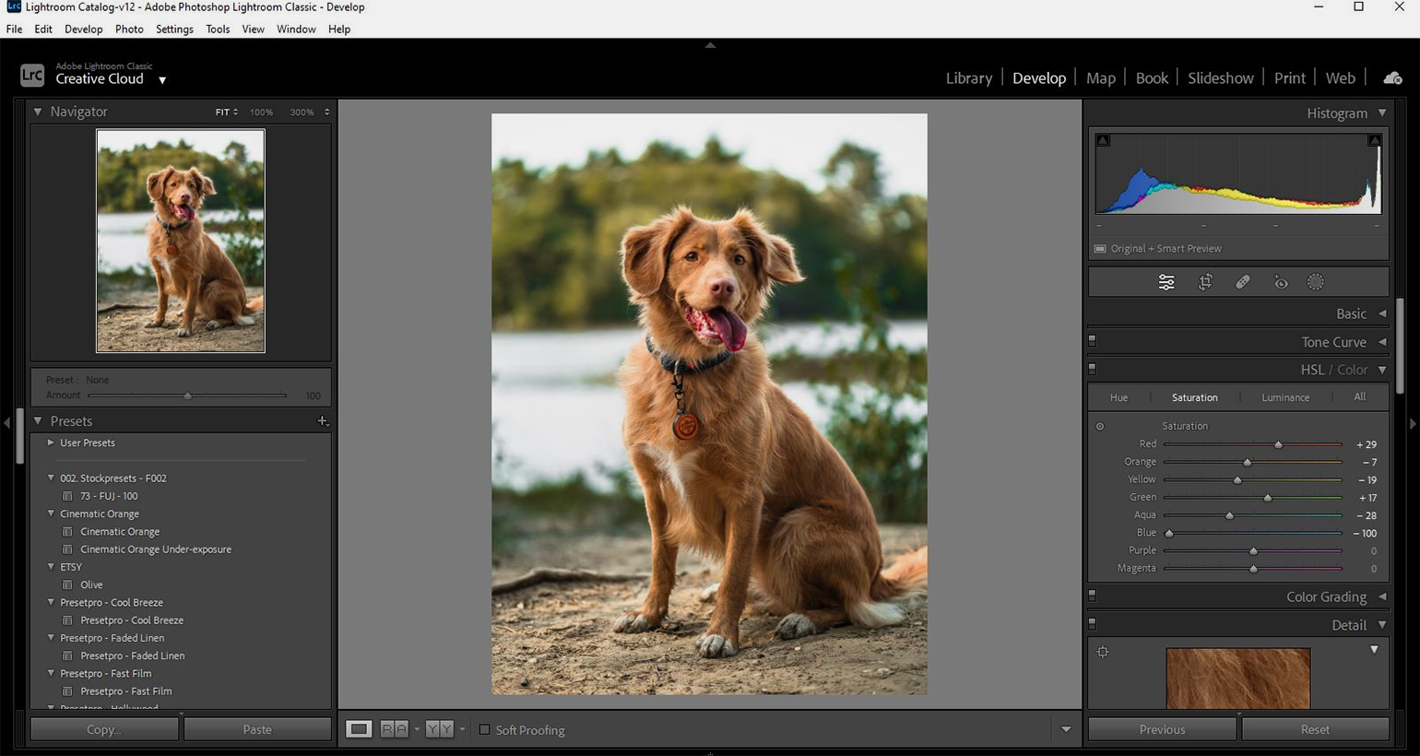Image resolution: width=1420 pixels, height=756 pixels.
Task: Apply the Presetpro - Cool Breeze preset
Action: (132, 620)
